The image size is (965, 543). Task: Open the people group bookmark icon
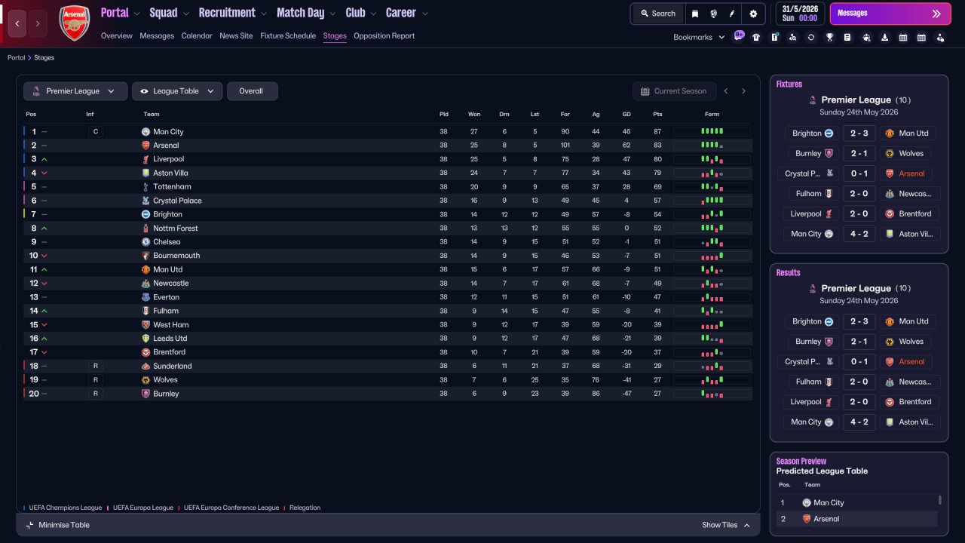click(866, 37)
